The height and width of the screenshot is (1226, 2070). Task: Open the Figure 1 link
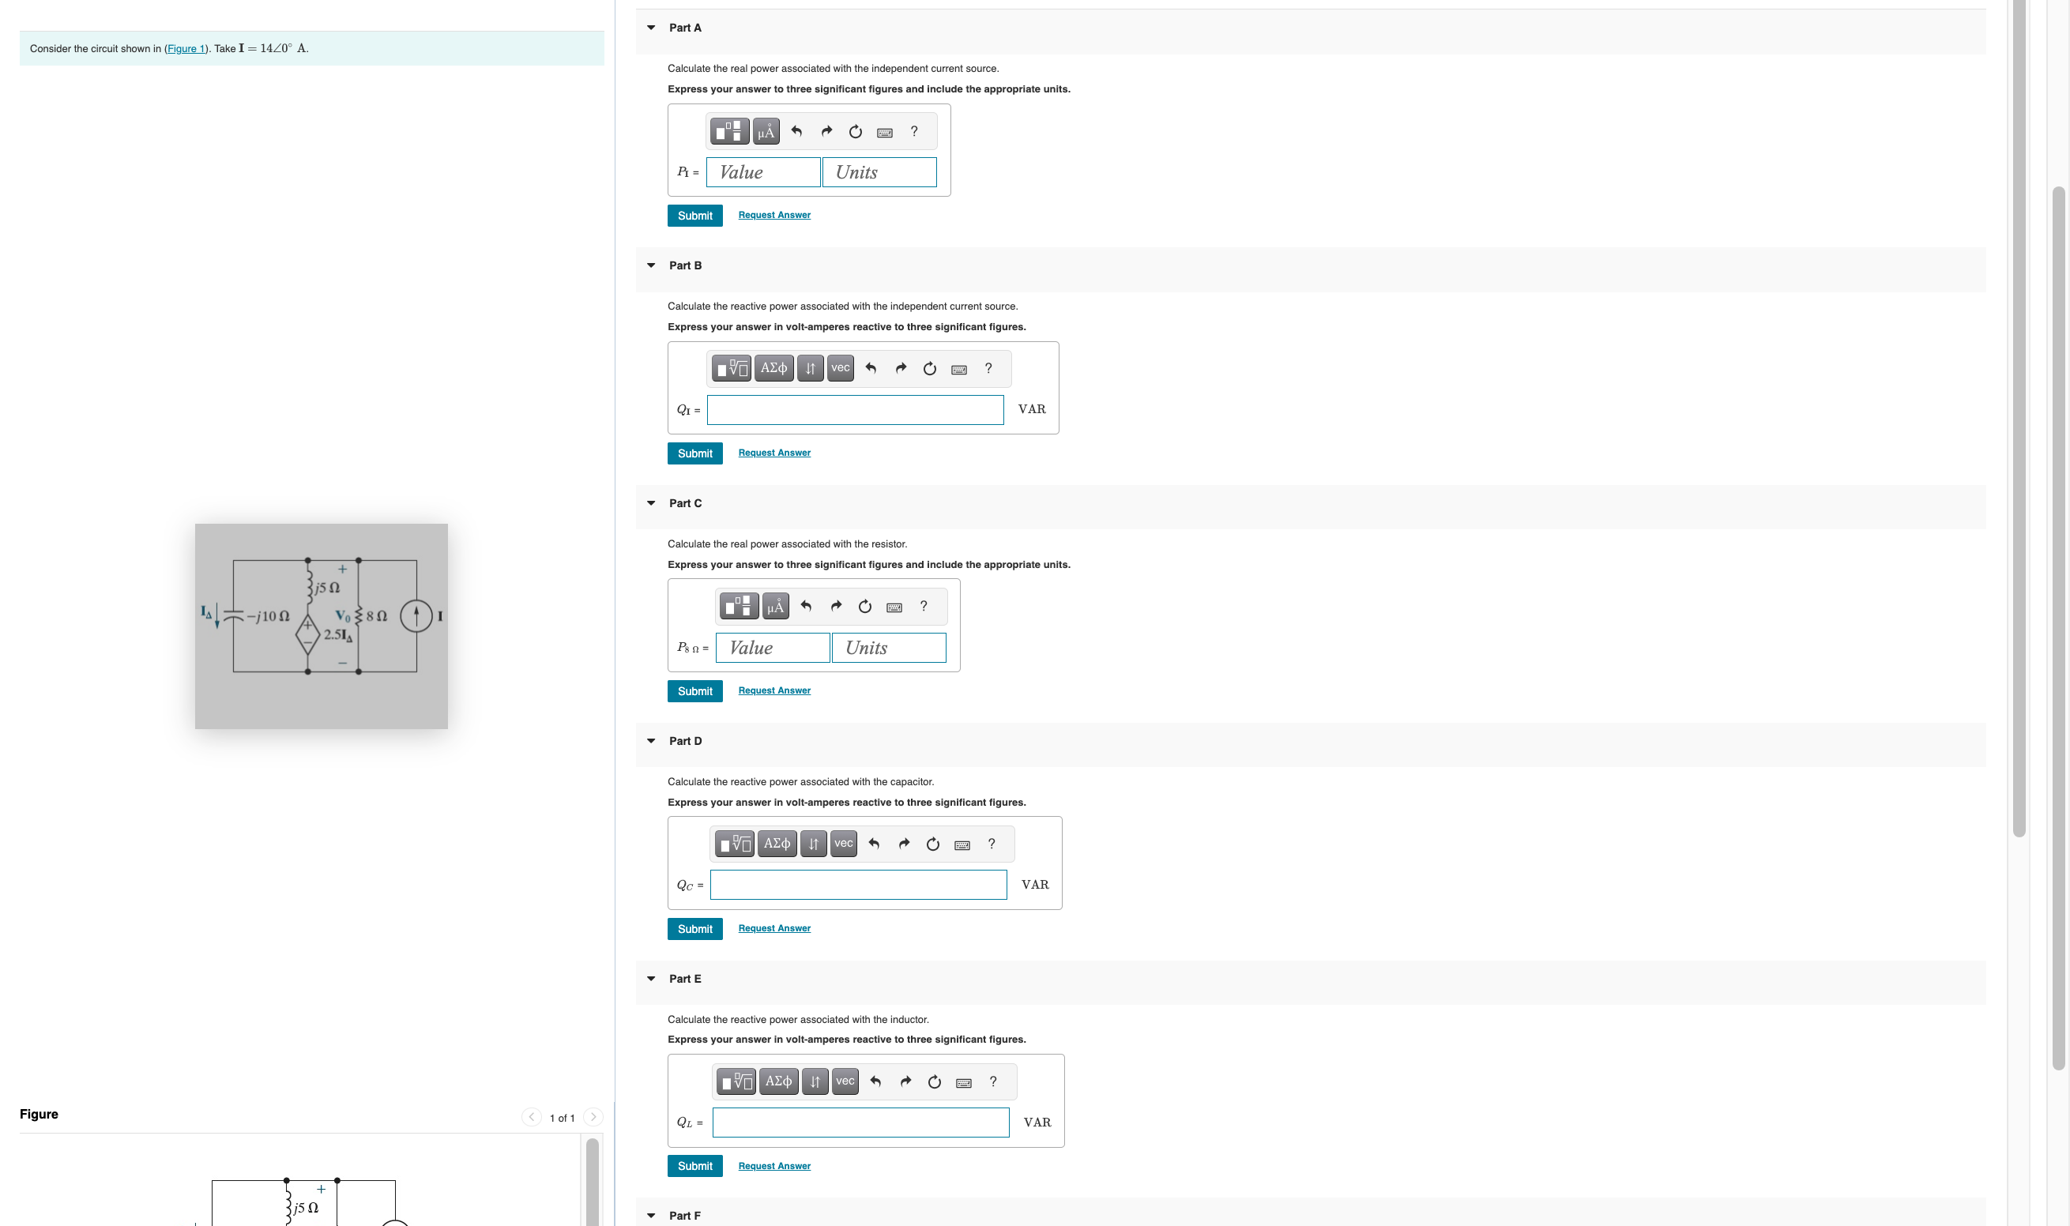click(x=186, y=48)
